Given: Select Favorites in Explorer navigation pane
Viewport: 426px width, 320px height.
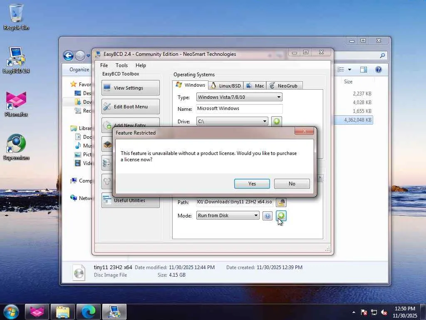Looking at the screenshot, I should point(81,84).
